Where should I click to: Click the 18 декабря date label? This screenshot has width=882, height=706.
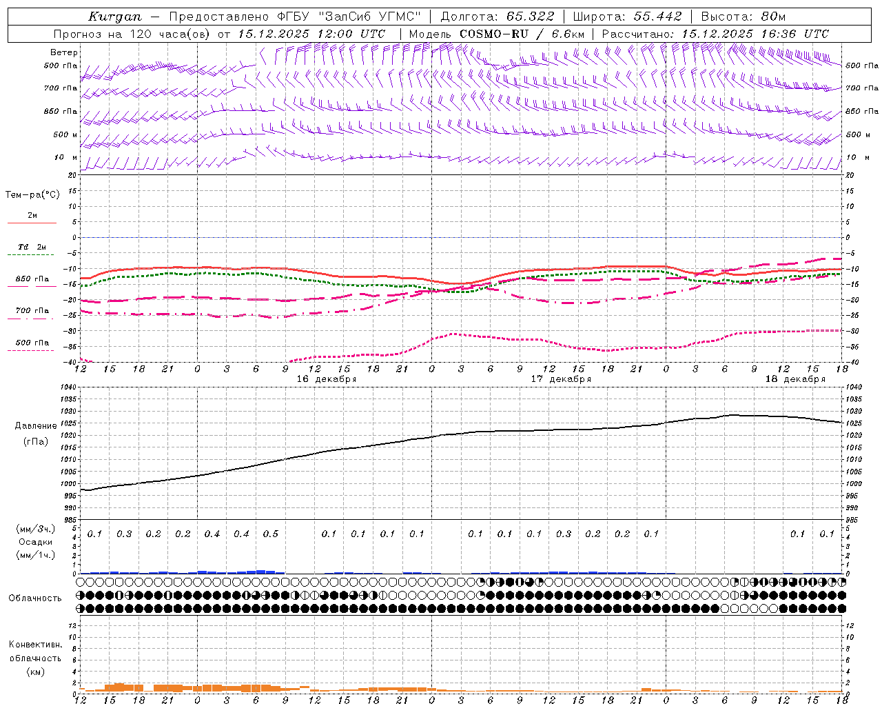[795, 379]
